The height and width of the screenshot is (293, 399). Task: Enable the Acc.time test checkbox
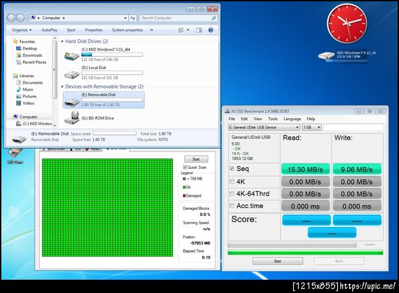pos(232,205)
